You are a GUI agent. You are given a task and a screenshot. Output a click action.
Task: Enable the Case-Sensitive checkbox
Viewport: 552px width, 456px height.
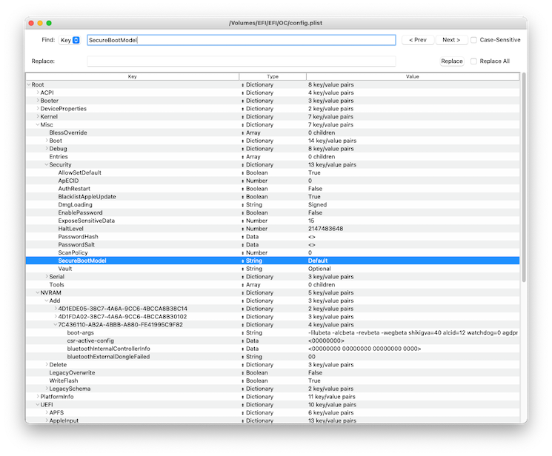click(474, 40)
